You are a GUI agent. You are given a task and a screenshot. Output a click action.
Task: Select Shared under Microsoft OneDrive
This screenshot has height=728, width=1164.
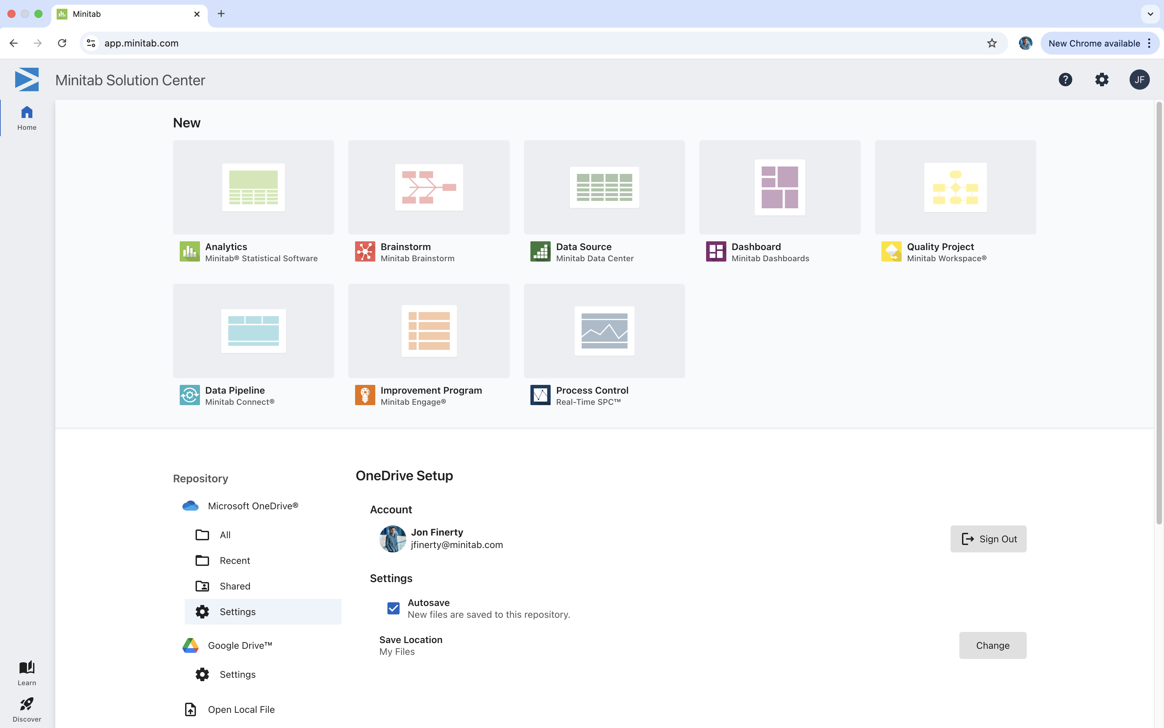coord(263,586)
